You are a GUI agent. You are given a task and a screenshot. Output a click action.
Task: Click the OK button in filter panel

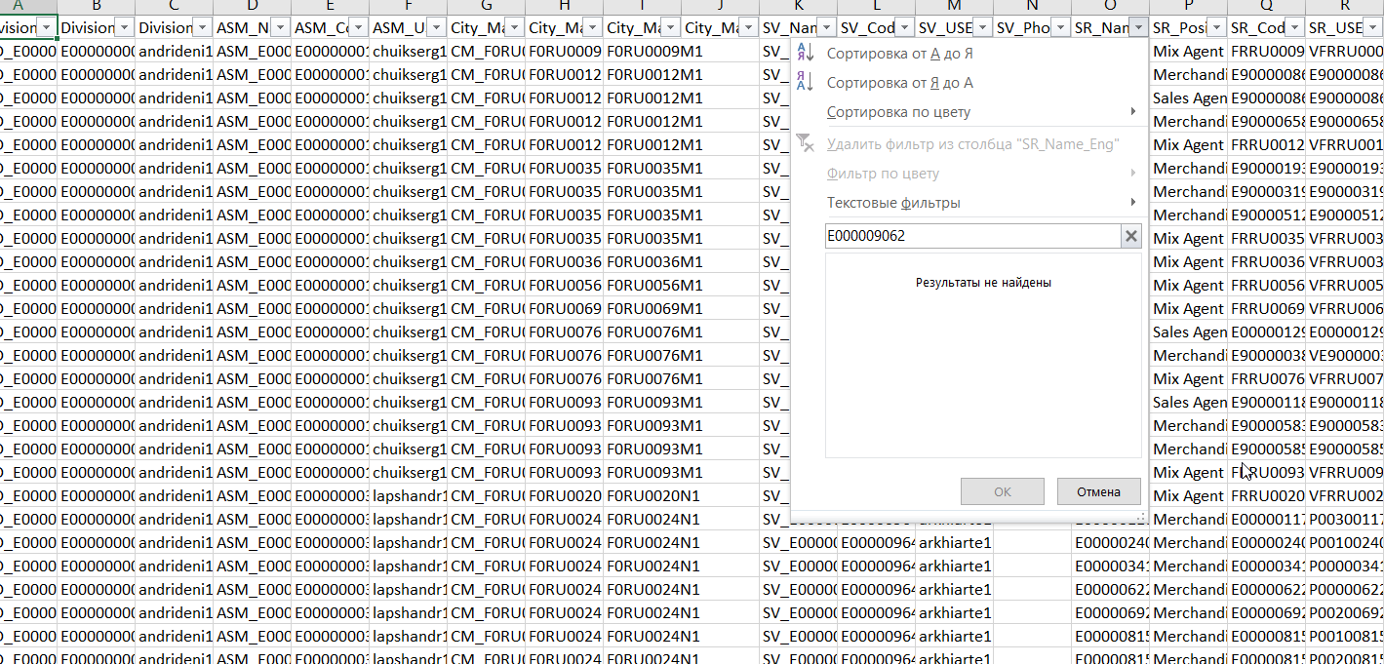tap(1002, 491)
